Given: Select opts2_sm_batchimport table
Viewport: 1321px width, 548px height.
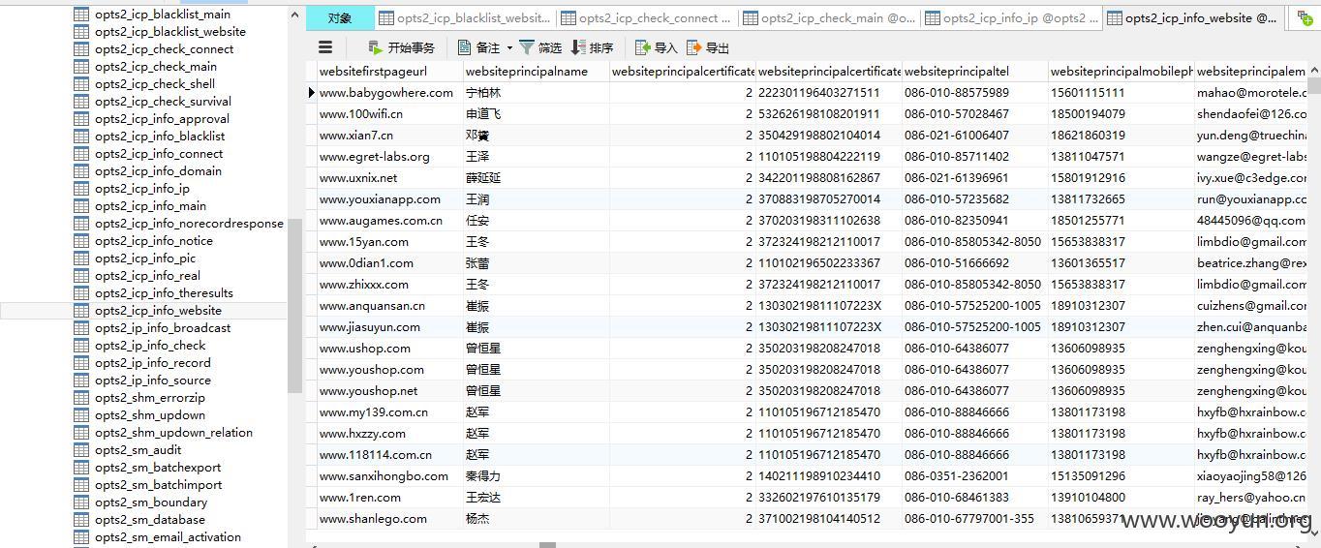Looking at the screenshot, I should [158, 485].
